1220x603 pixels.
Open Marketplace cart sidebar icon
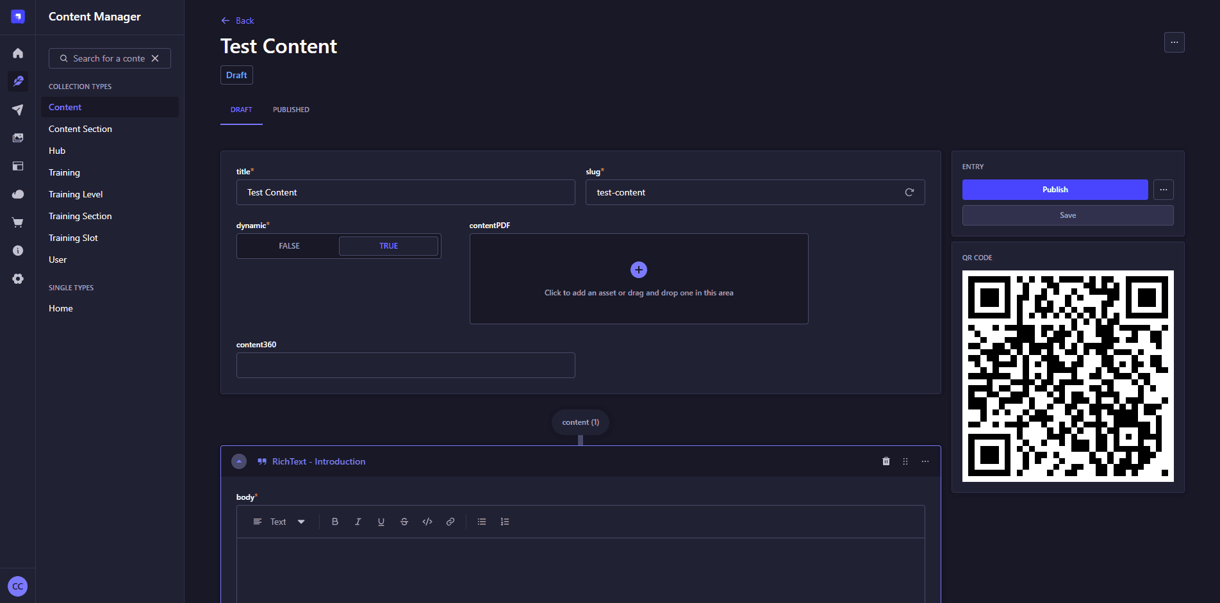(x=18, y=222)
